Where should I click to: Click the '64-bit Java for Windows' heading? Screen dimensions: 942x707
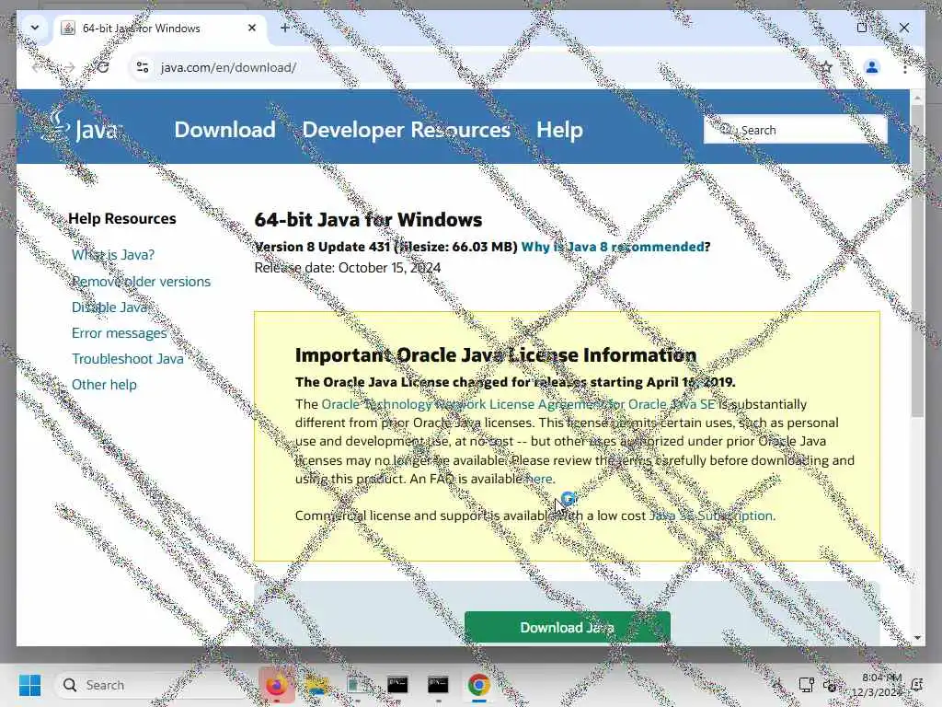pyautogui.click(x=368, y=220)
